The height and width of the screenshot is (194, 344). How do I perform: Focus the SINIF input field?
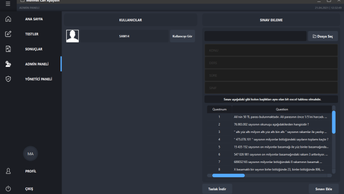click(x=271, y=88)
